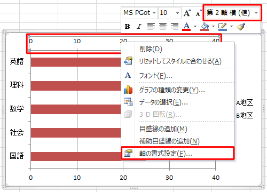Open chart element selector 第 2 軸 横 (値)

coord(232,13)
